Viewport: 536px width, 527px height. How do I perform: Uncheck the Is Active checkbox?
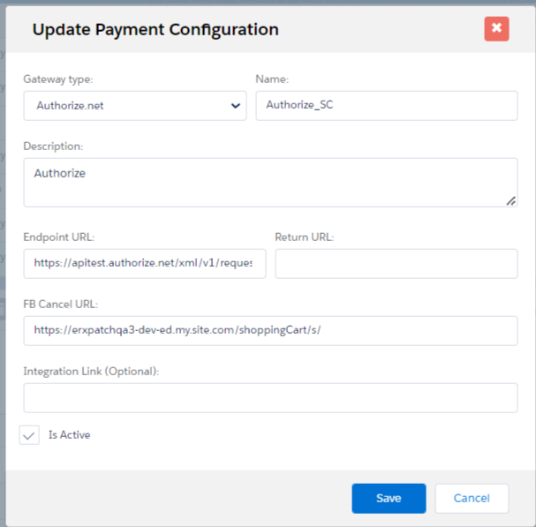(x=30, y=434)
